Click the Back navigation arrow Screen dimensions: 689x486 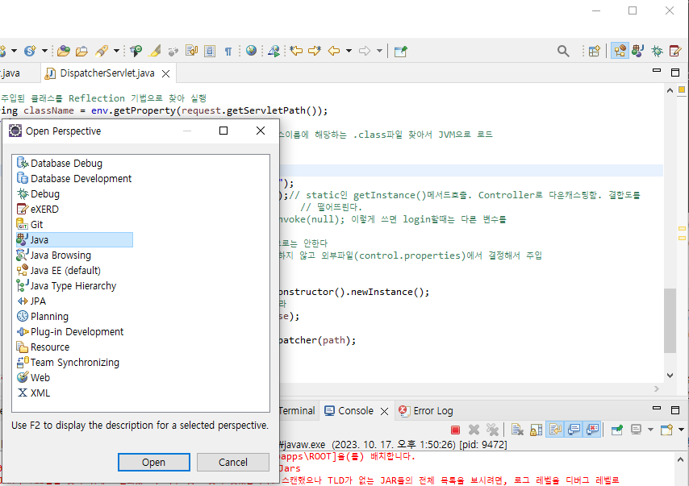[334, 51]
